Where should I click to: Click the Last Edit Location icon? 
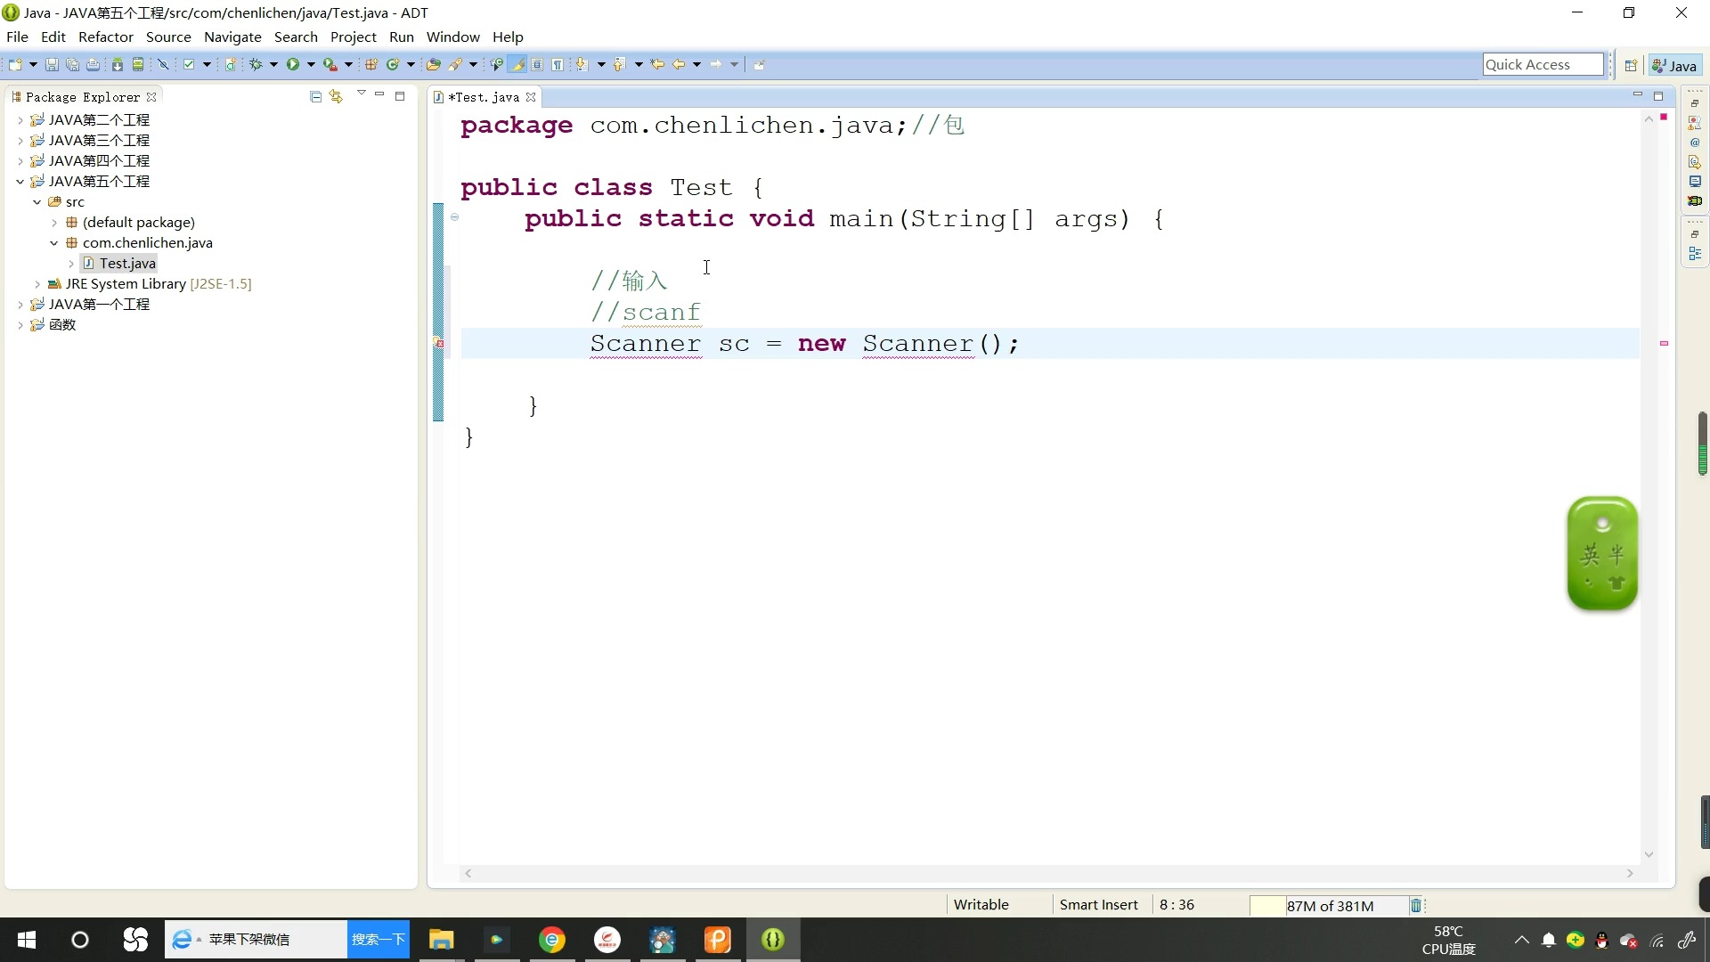(x=657, y=64)
